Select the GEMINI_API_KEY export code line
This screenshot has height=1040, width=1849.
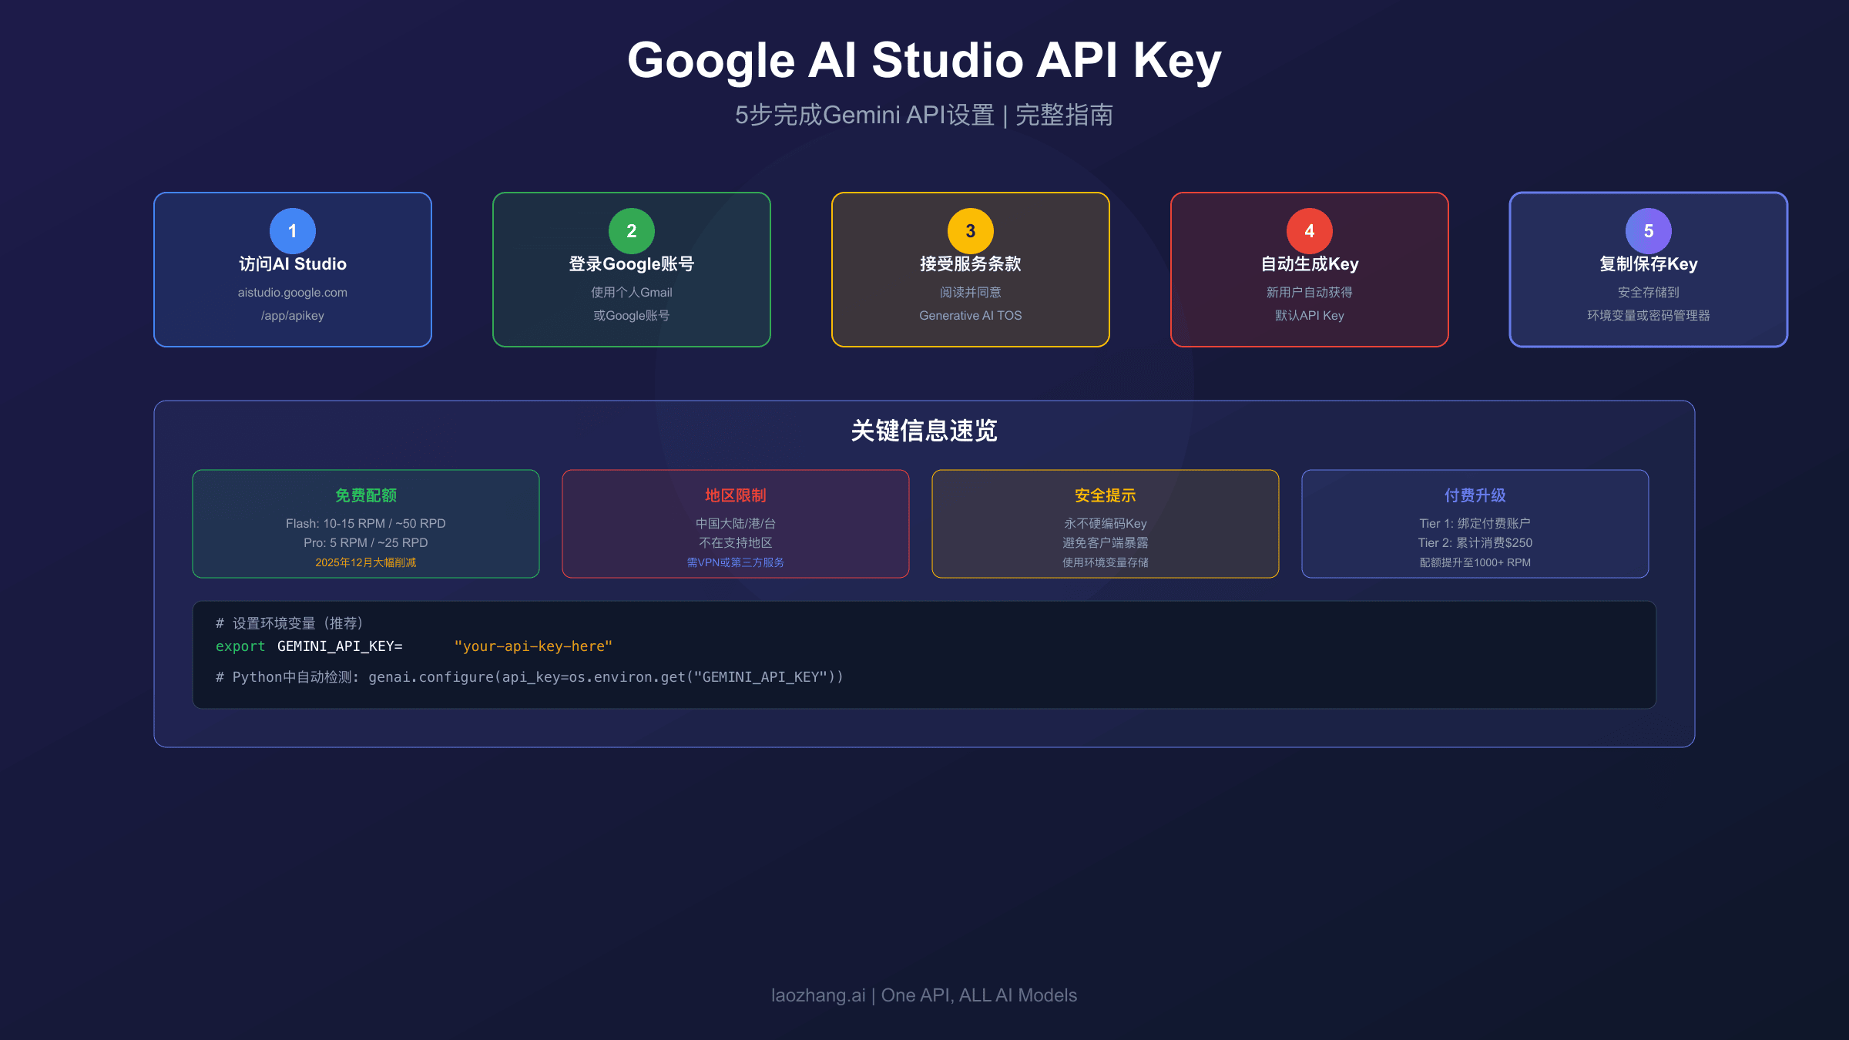click(x=414, y=646)
